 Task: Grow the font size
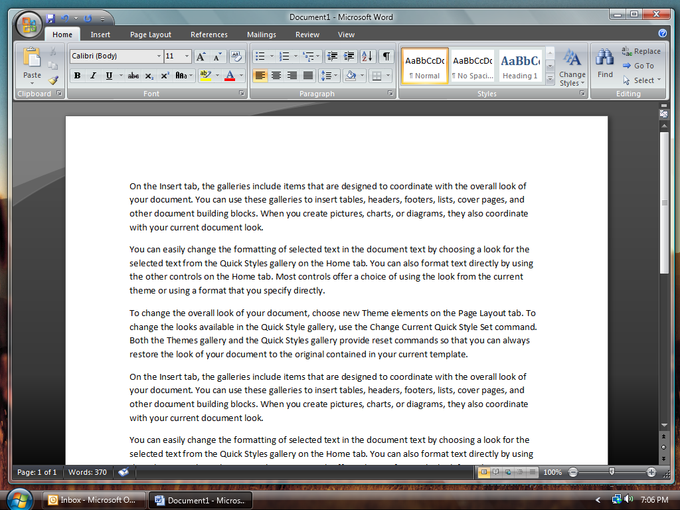[201, 56]
